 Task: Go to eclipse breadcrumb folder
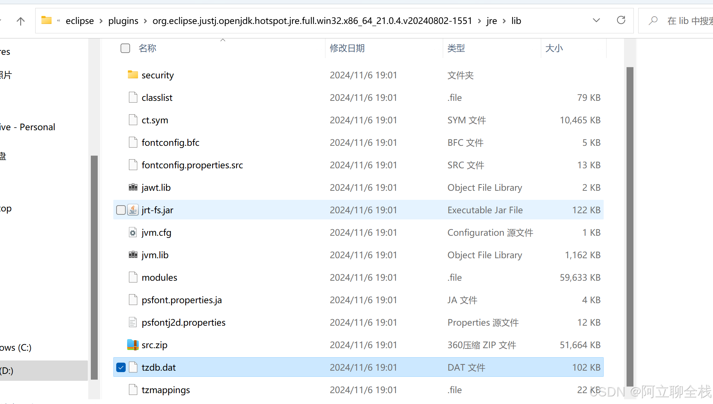click(80, 21)
